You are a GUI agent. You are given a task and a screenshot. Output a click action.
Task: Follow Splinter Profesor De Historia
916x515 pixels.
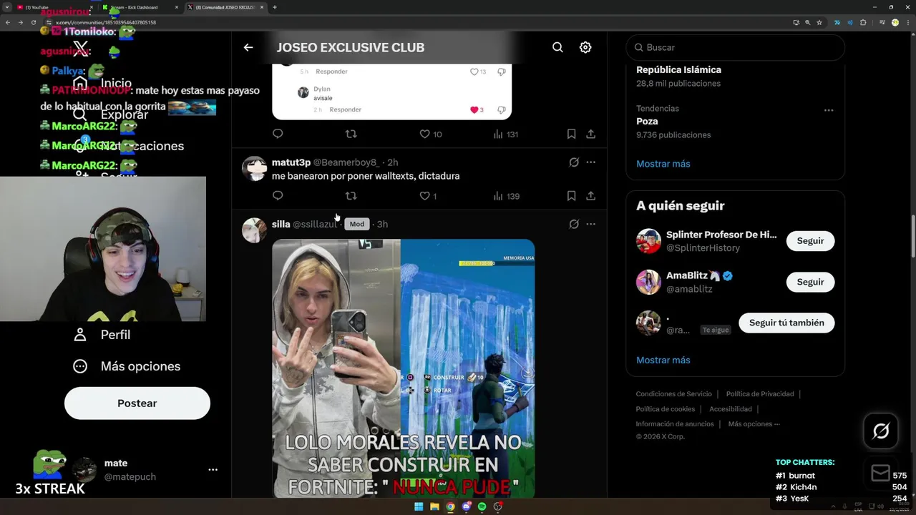click(x=811, y=241)
